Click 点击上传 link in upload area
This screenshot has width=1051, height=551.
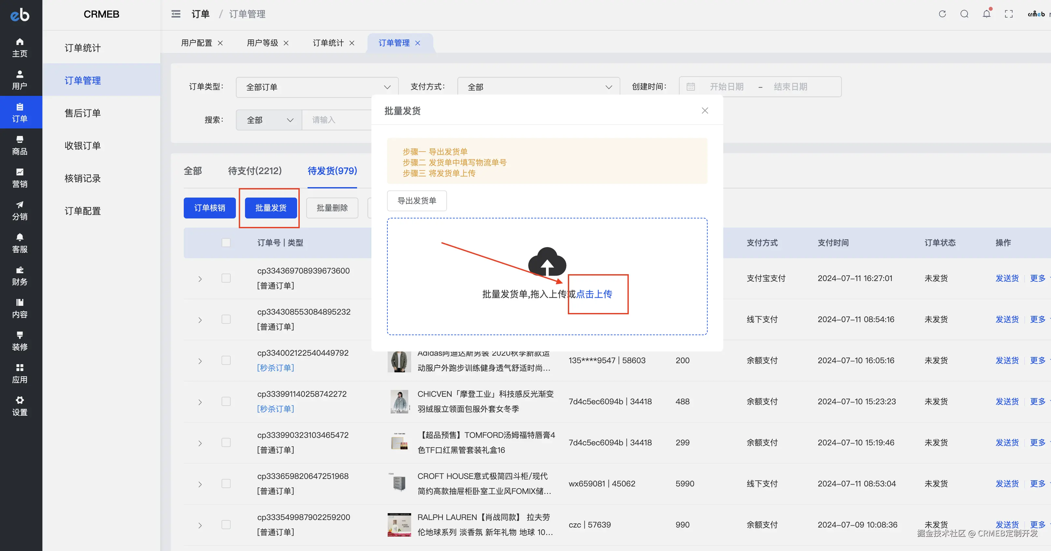(594, 294)
